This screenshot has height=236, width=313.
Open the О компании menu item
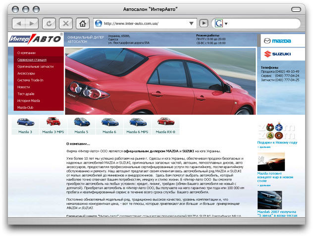26,53
